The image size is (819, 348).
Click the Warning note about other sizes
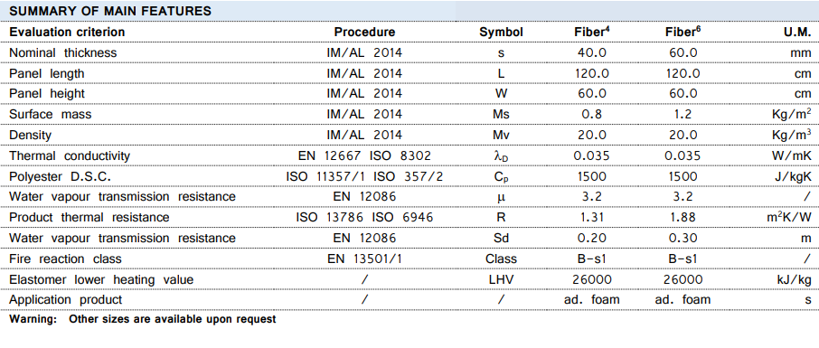click(x=143, y=319)
